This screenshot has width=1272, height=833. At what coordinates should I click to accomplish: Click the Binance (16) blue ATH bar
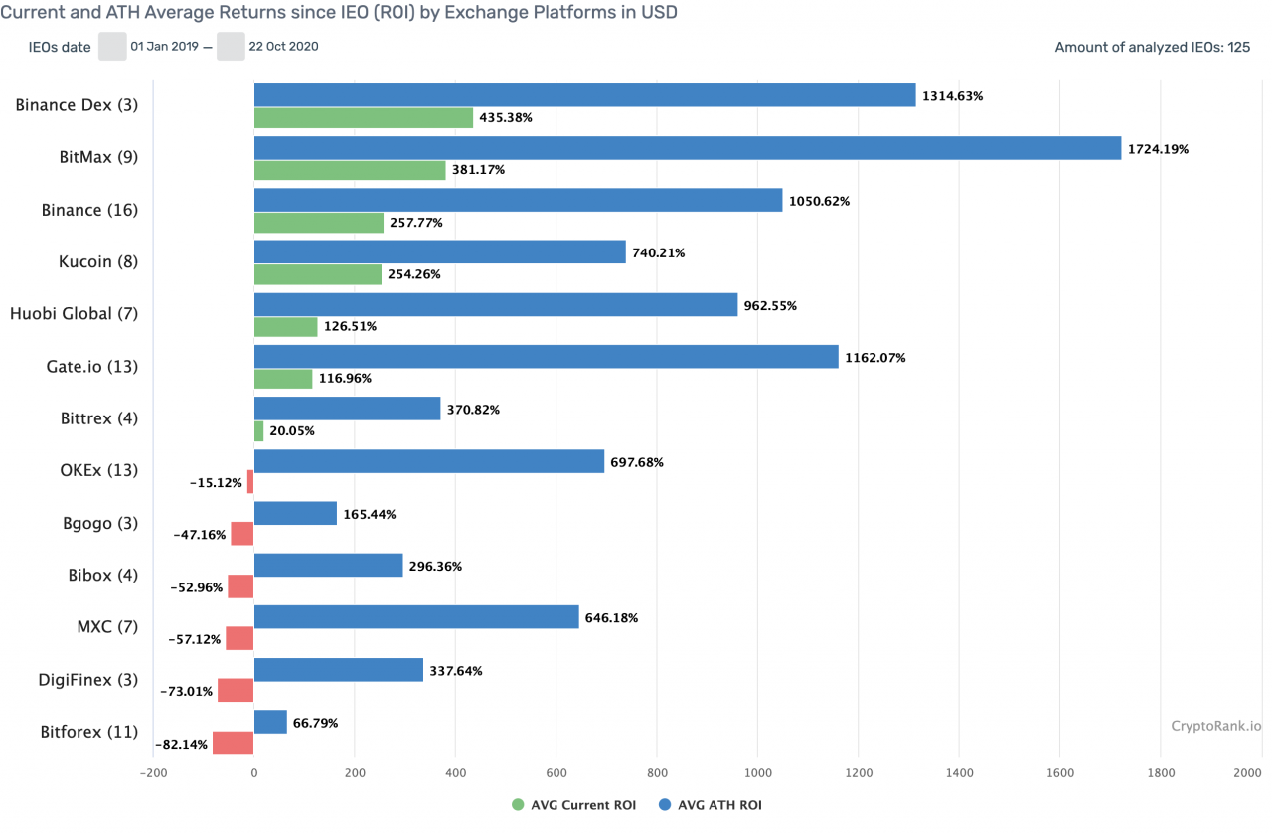518,201
